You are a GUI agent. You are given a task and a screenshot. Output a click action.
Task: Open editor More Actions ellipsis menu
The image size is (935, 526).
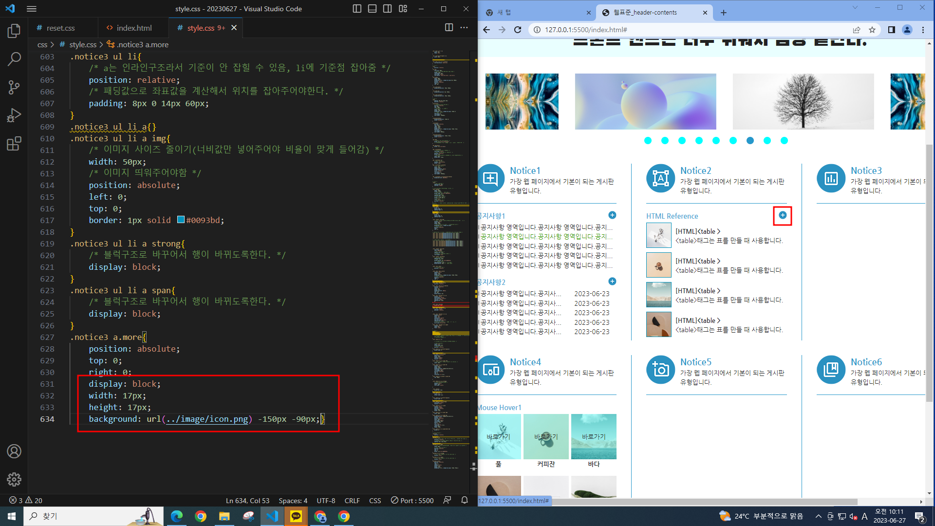tap(464, 28)
